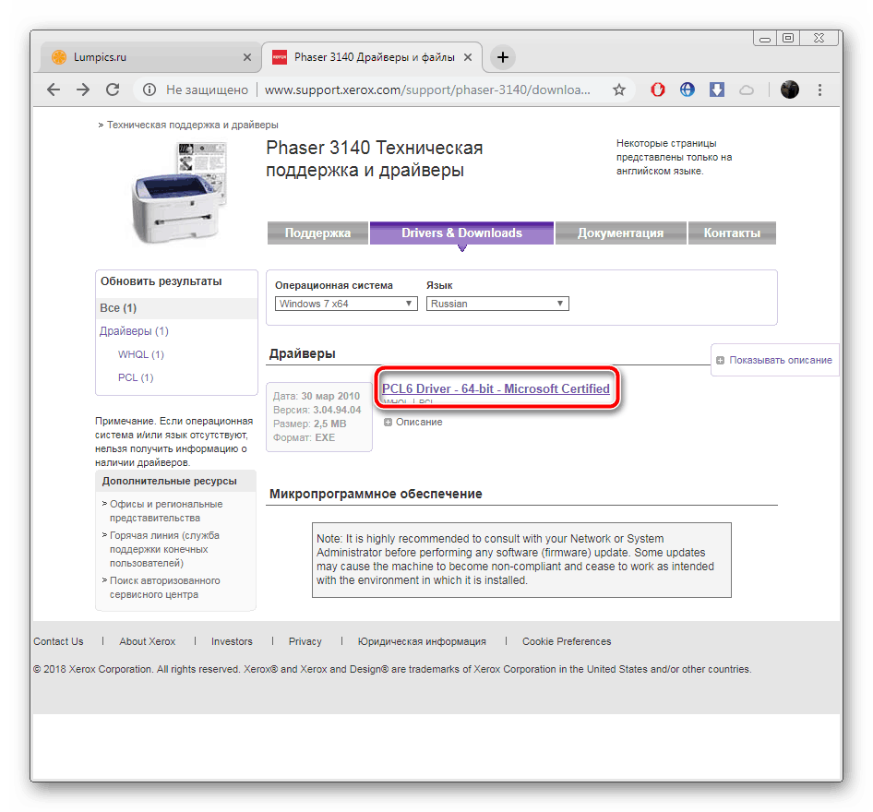Expand Показывать описание on the right

point(773,360)
